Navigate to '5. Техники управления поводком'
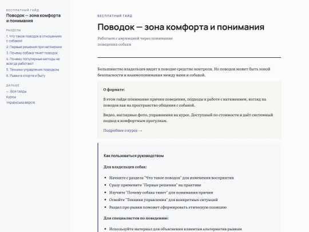309x232 pixels. [x=33, y=70]
